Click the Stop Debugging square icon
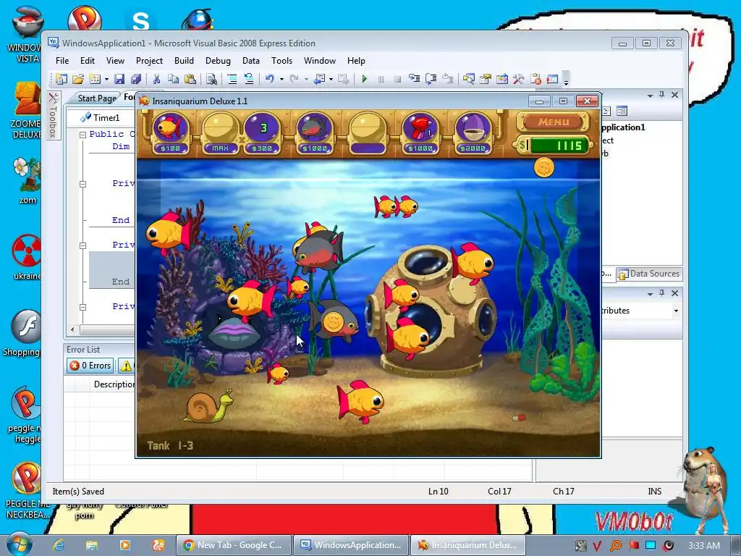This screenshot has width=741, height=556. point(397,79)
